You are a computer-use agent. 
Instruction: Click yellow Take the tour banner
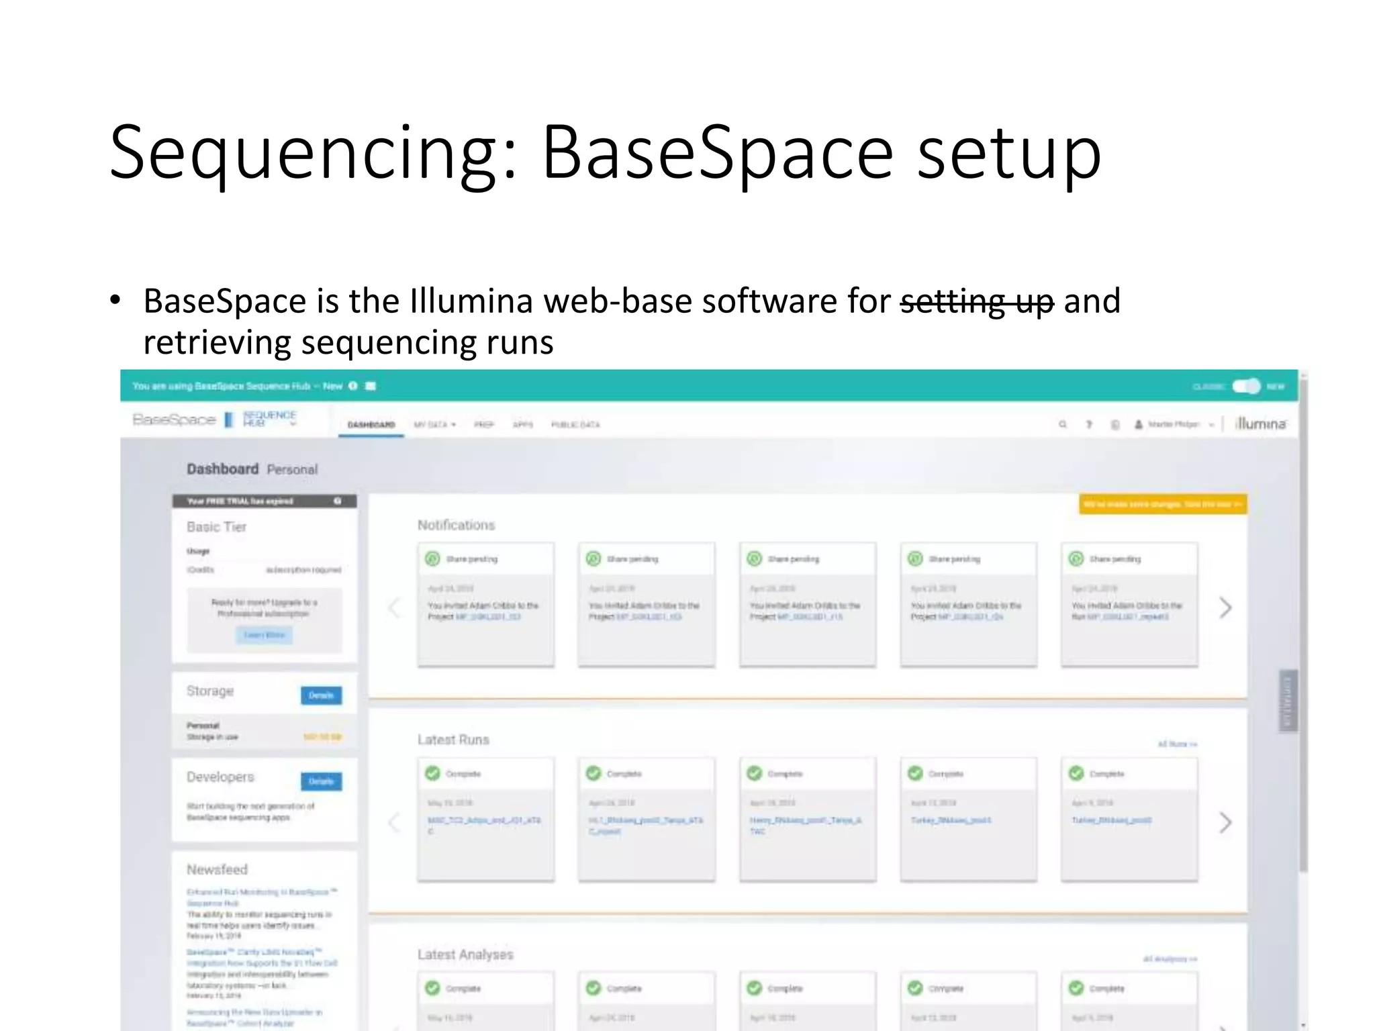pyautogui.click(x=1163, y=504)
